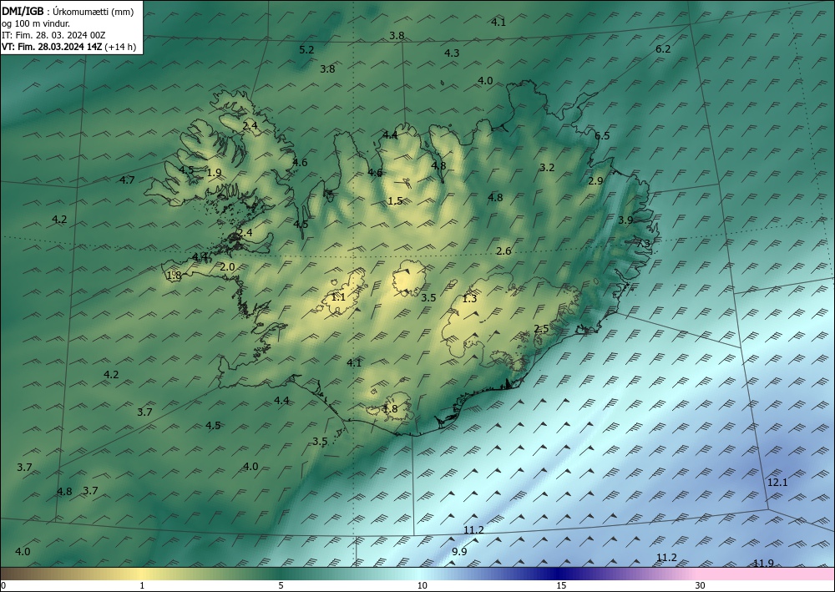Click the title "DMI/IGB : Úrkomumætti (mm)"
Screen dimensions: 835x592
(68, 12)
